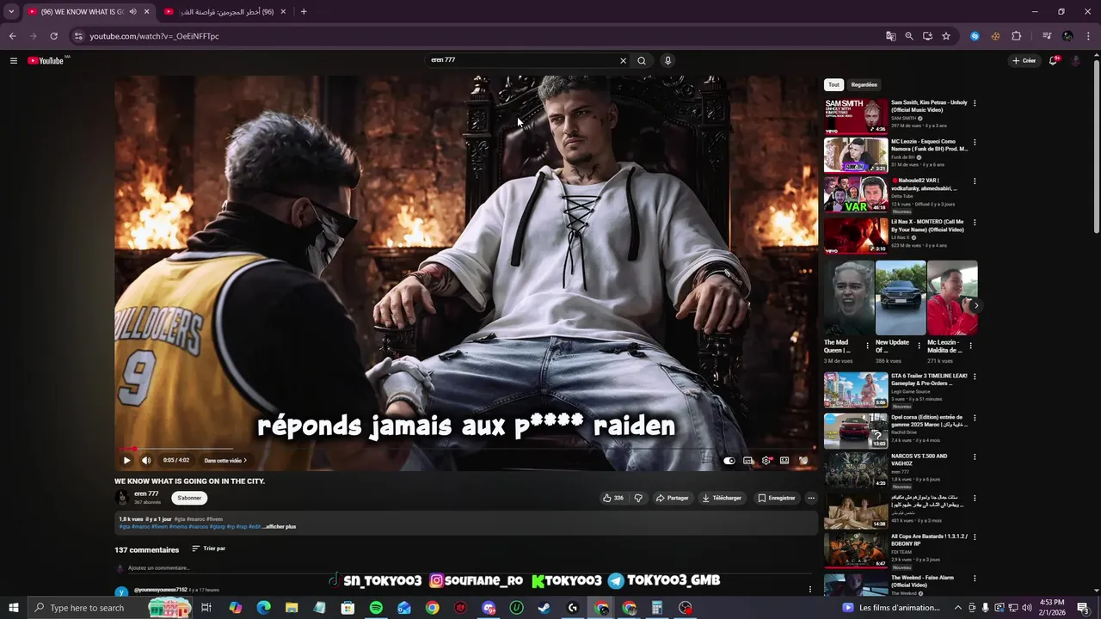Bookmark this page with the star
The image size is (1101, 619).
[946, 36]
